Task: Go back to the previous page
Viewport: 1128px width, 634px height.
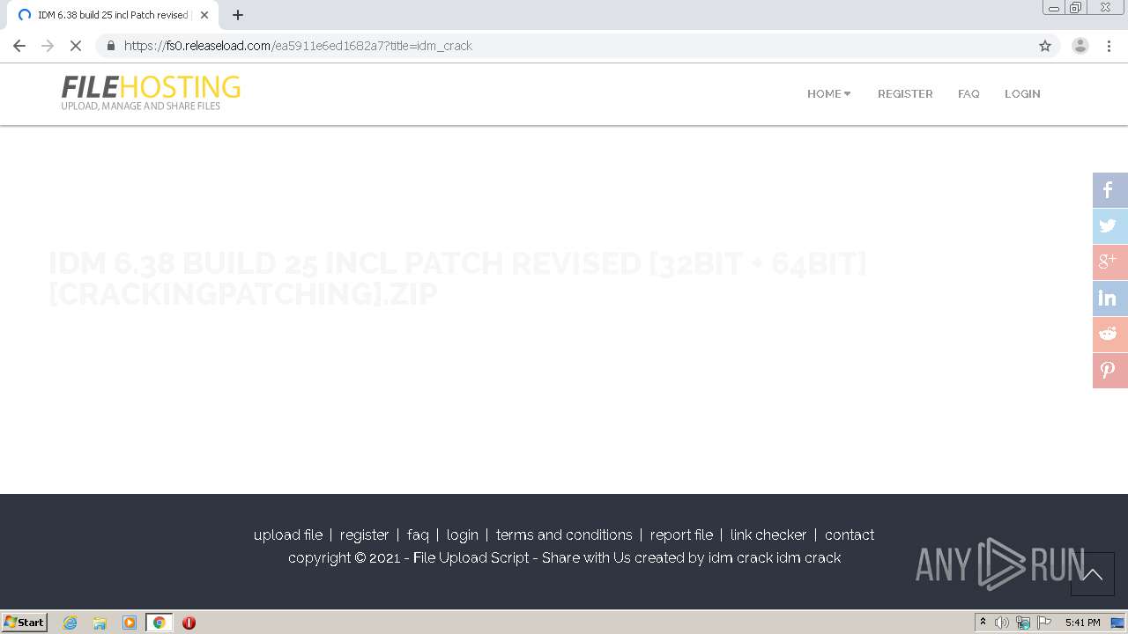Action: pyautogui.click(x=19, y=46)
